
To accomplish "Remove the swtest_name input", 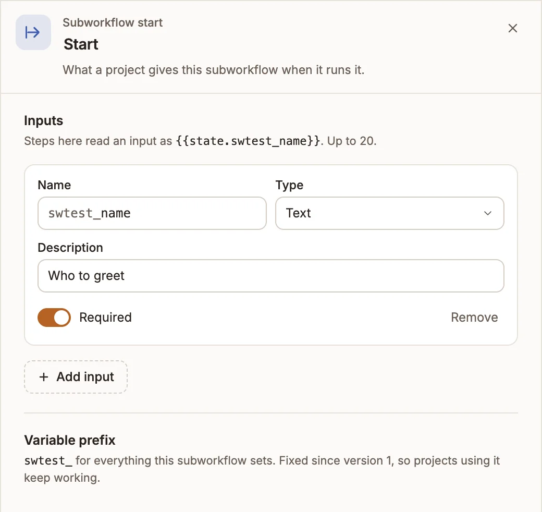I will 474,318.
